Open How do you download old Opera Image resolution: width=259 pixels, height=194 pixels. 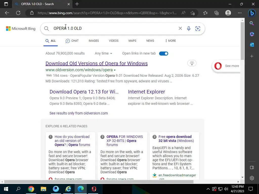72,141
